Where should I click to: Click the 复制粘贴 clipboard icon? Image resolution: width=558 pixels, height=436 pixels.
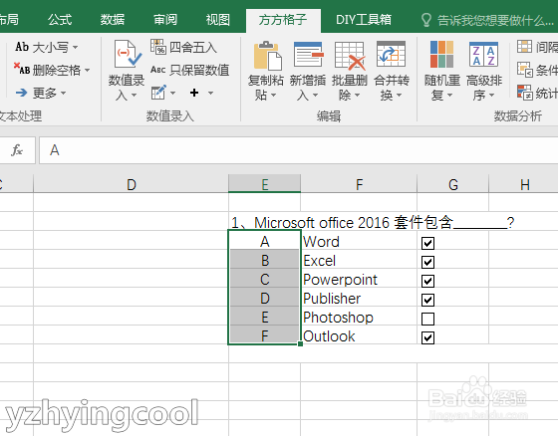(x=267, y=56)
